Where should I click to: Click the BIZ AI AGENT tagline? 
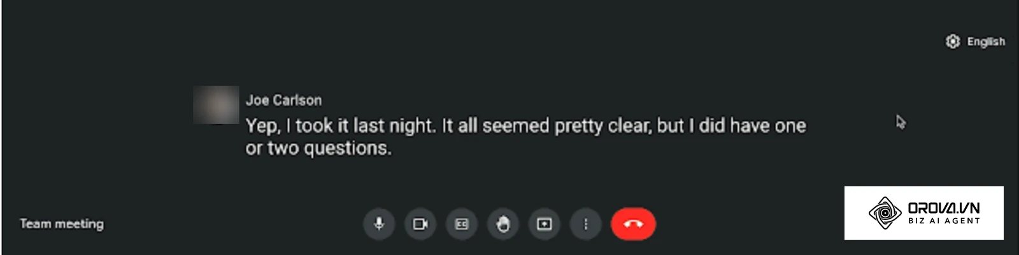click(x=944, y=221)
